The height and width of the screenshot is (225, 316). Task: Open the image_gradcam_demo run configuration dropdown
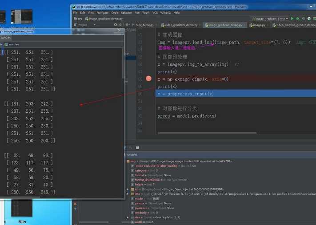[x=270, y=19]
